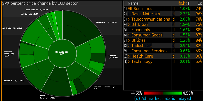Select Financials in the table
Viewport: 203px width, 101px height.
point(140,30)
